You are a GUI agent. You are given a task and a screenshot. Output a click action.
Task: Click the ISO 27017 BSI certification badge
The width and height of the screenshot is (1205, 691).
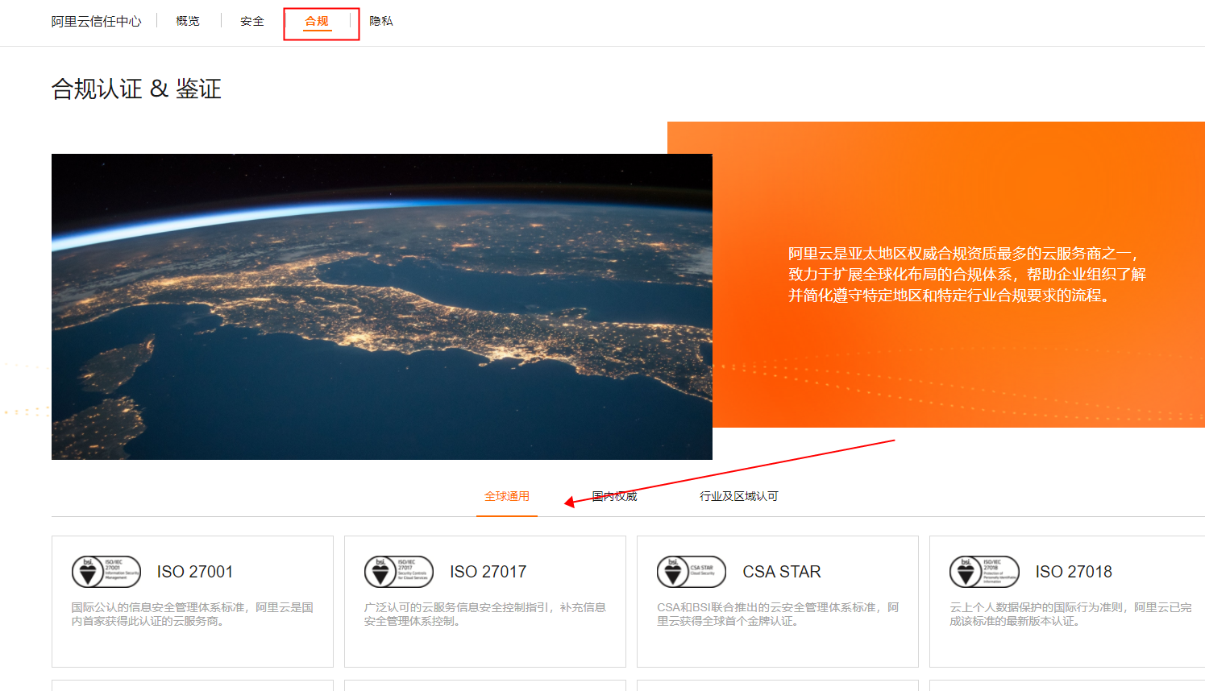[x=399, y=572]
